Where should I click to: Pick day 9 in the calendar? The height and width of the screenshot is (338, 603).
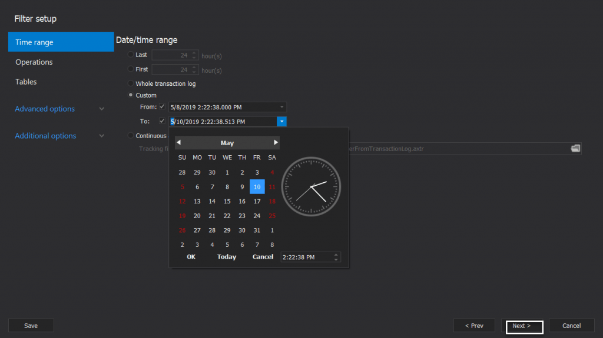[x=242, y=187]
